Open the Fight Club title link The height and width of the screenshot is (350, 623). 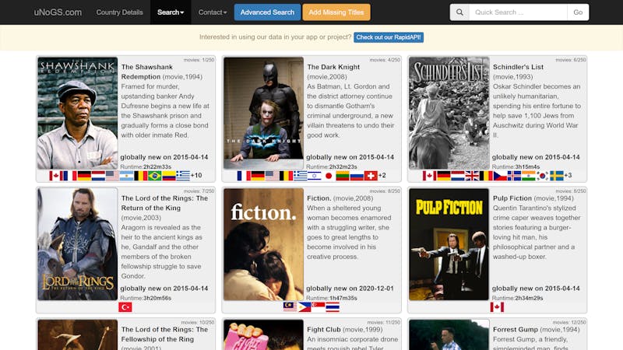[x=324, y=329]
